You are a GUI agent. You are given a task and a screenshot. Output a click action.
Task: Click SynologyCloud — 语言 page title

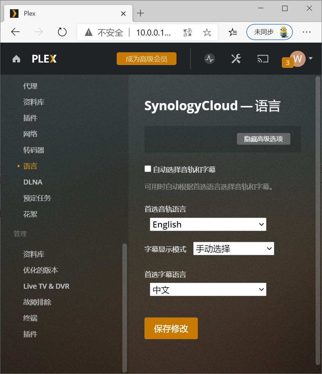(x=212, y=106)
